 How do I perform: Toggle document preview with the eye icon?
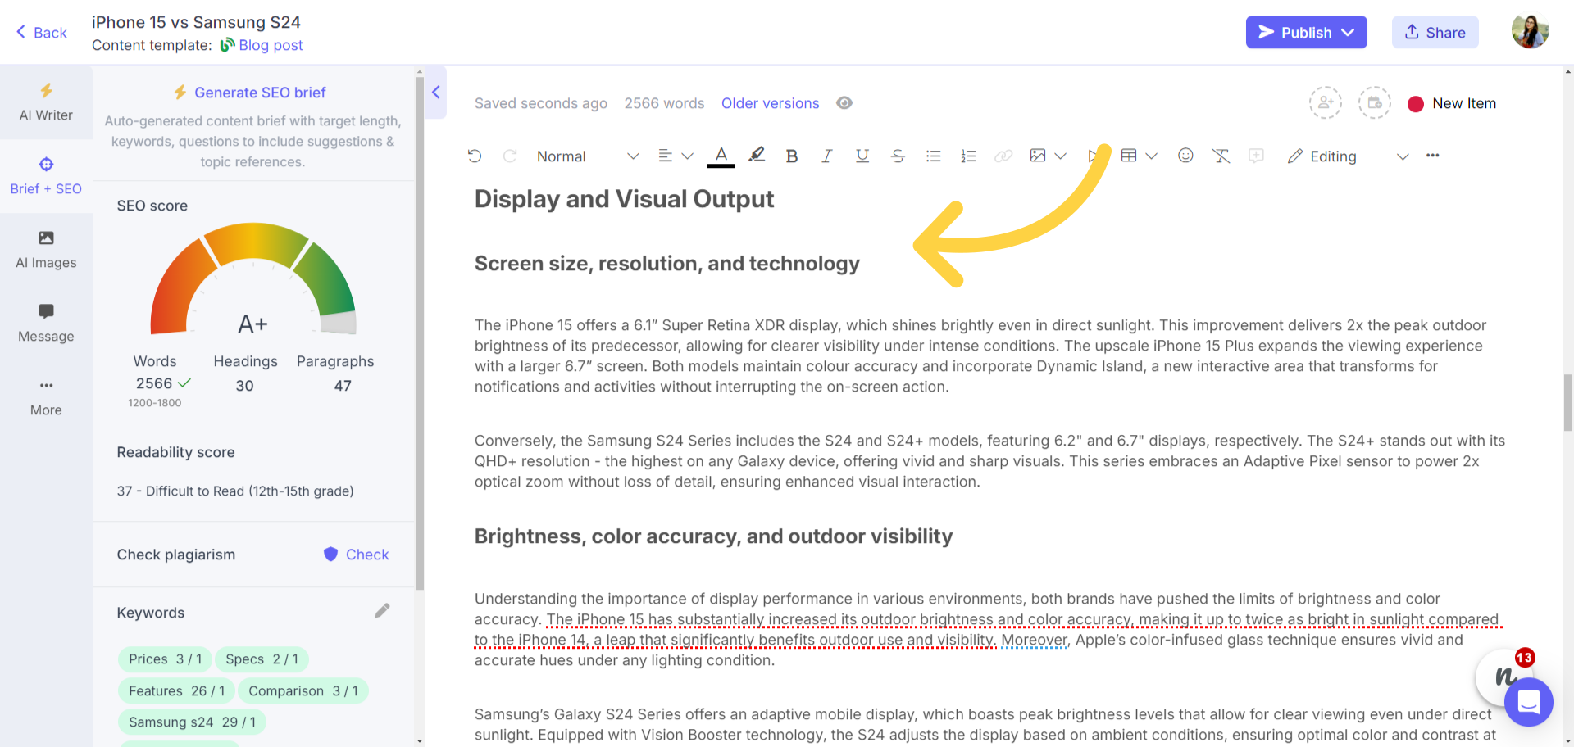coord(844,103)
